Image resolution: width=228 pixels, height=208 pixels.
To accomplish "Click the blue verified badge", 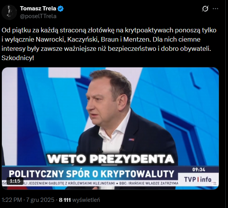I will [60, 9].
